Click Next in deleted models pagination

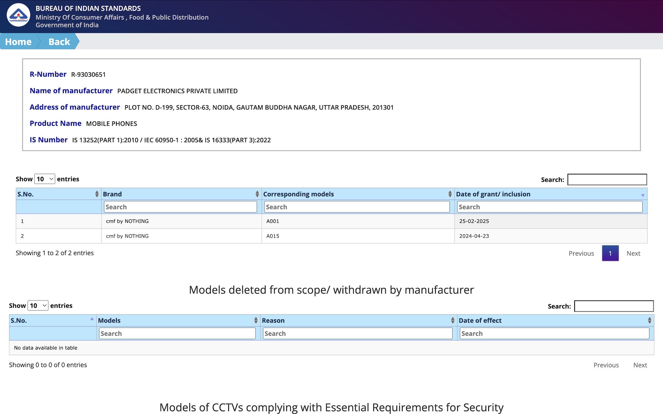pyautogui.click(x=640, y=365)
